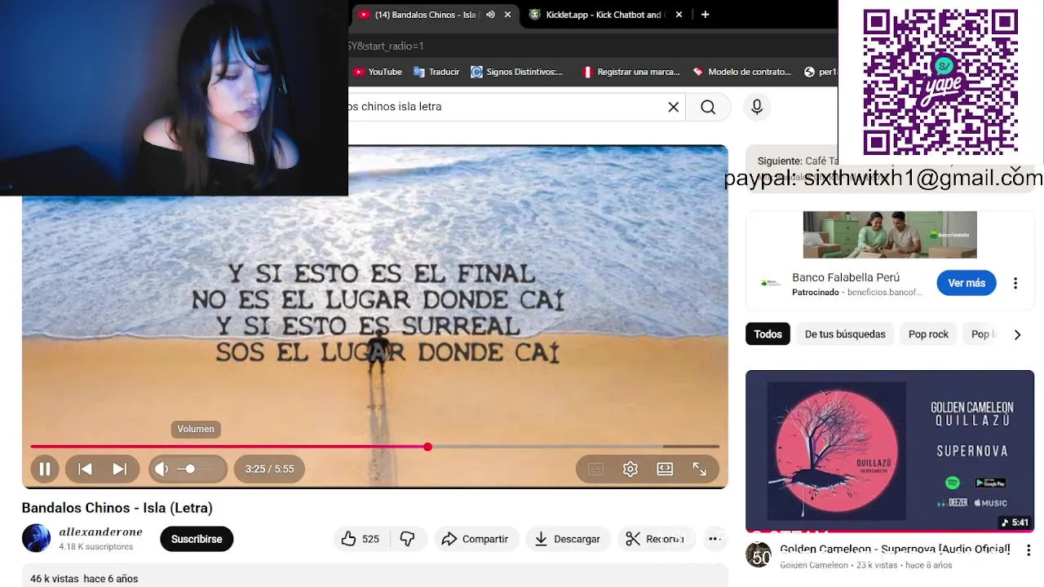Image resolution: width=1044 pixels, height=587 pixels.
Task: Enter fullscreen mode
Action: [699, 469]
